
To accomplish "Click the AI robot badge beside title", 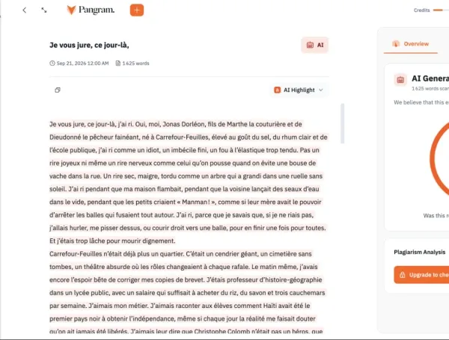I will 315,45.
